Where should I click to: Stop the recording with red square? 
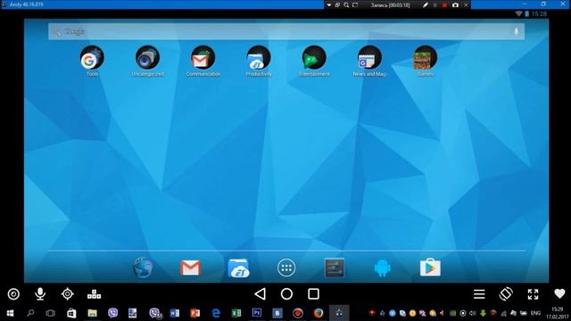pos(444,5)
